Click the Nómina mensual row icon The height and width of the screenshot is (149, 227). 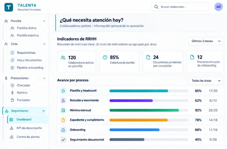(63, 110)
